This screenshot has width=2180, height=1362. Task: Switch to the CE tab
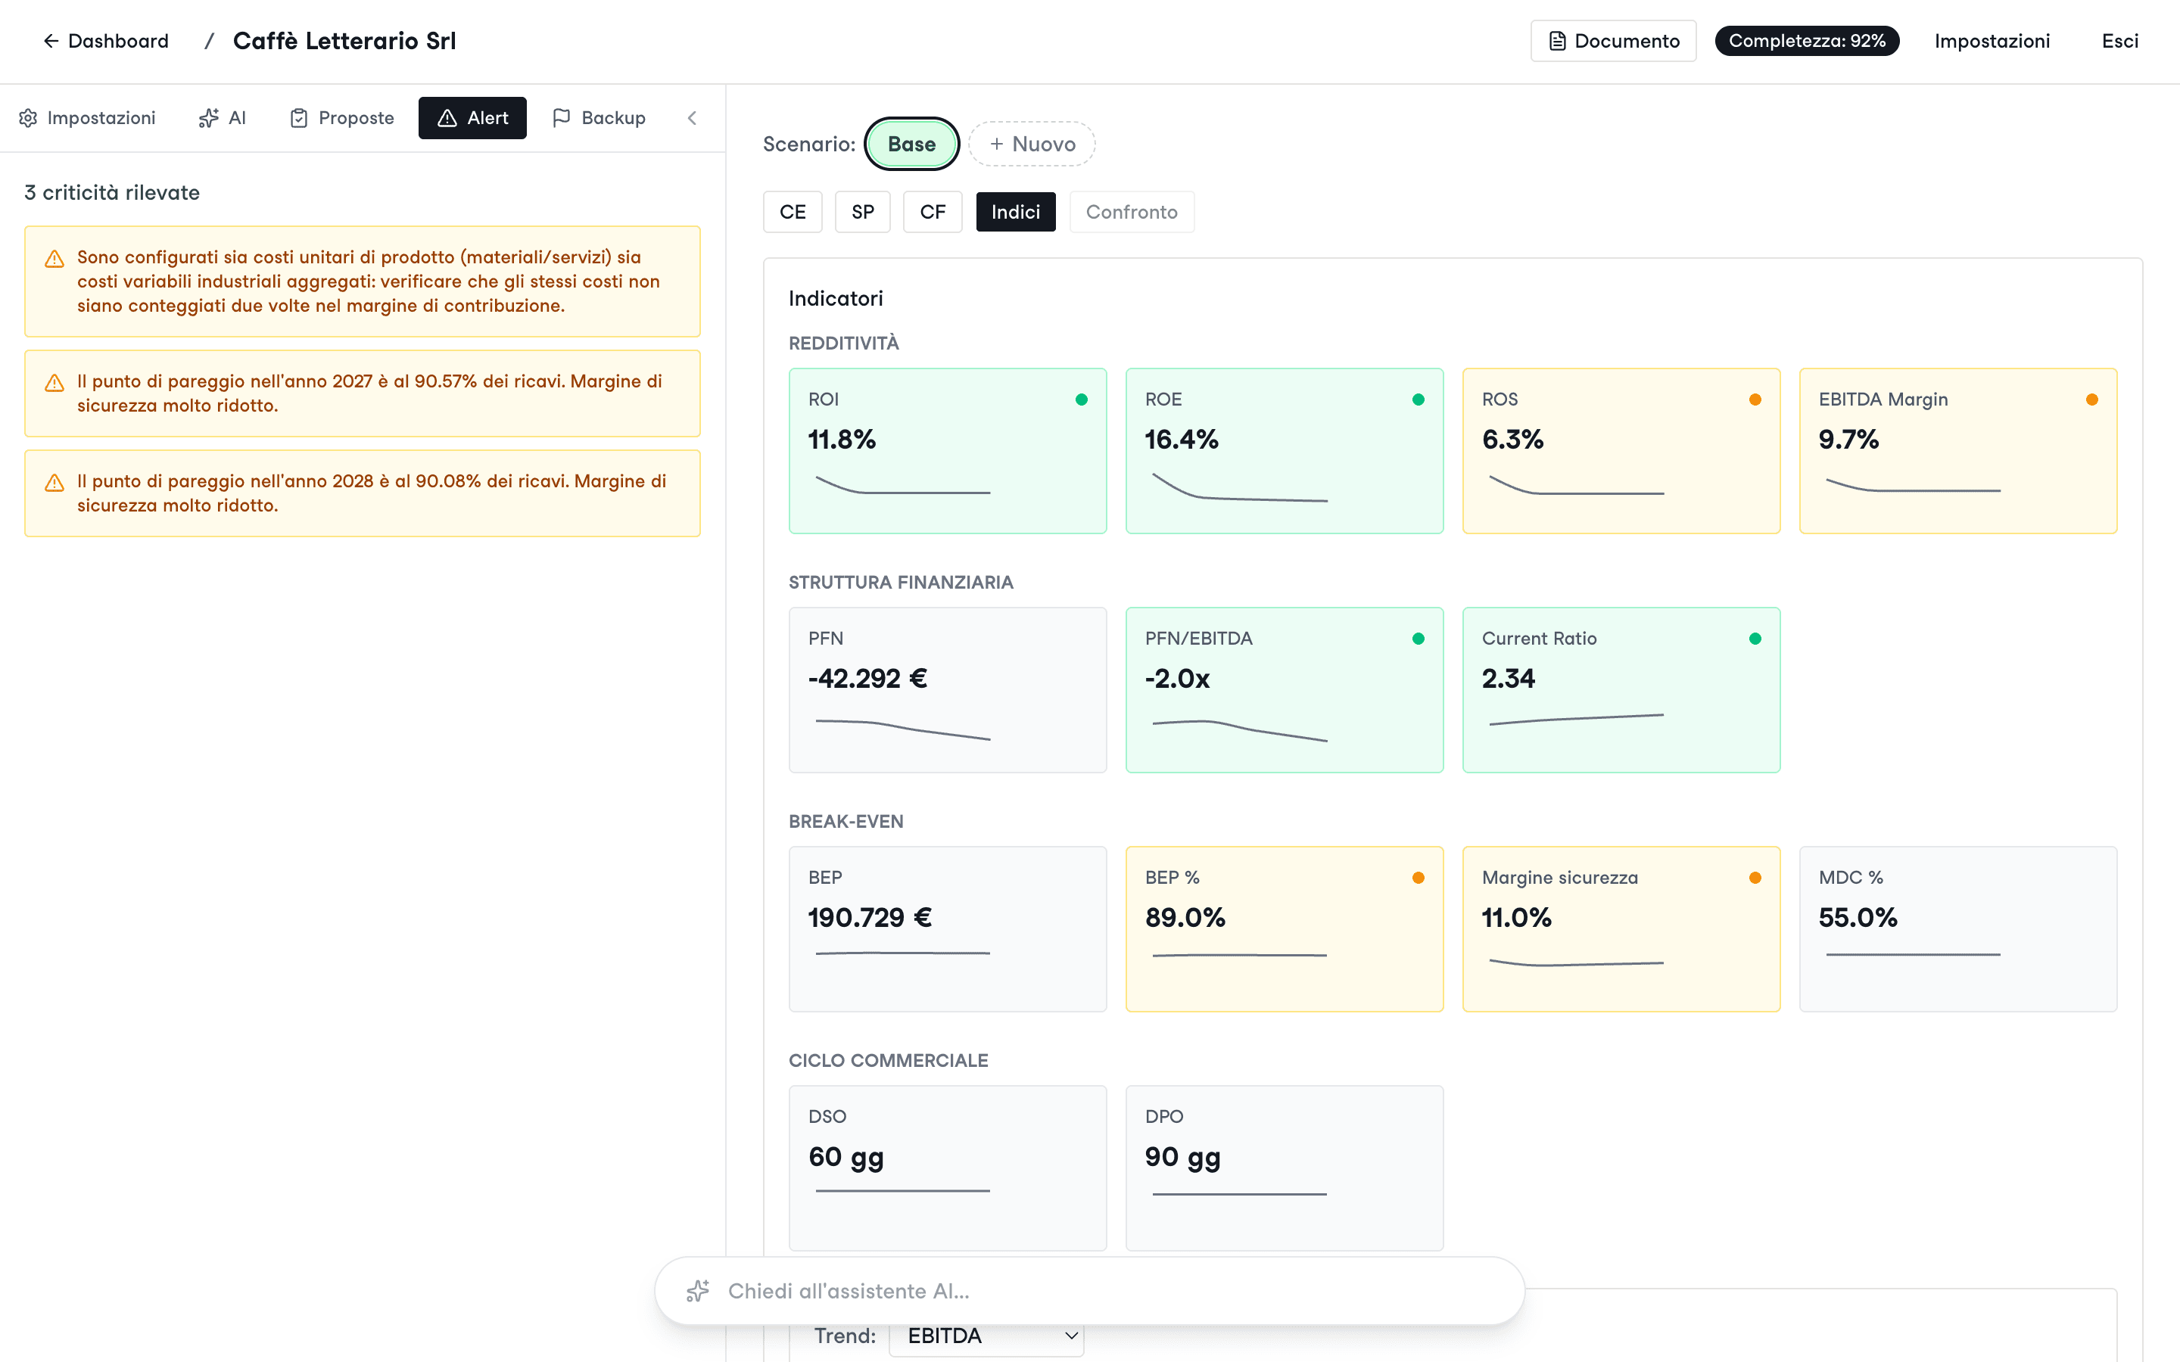click(793, 212)
